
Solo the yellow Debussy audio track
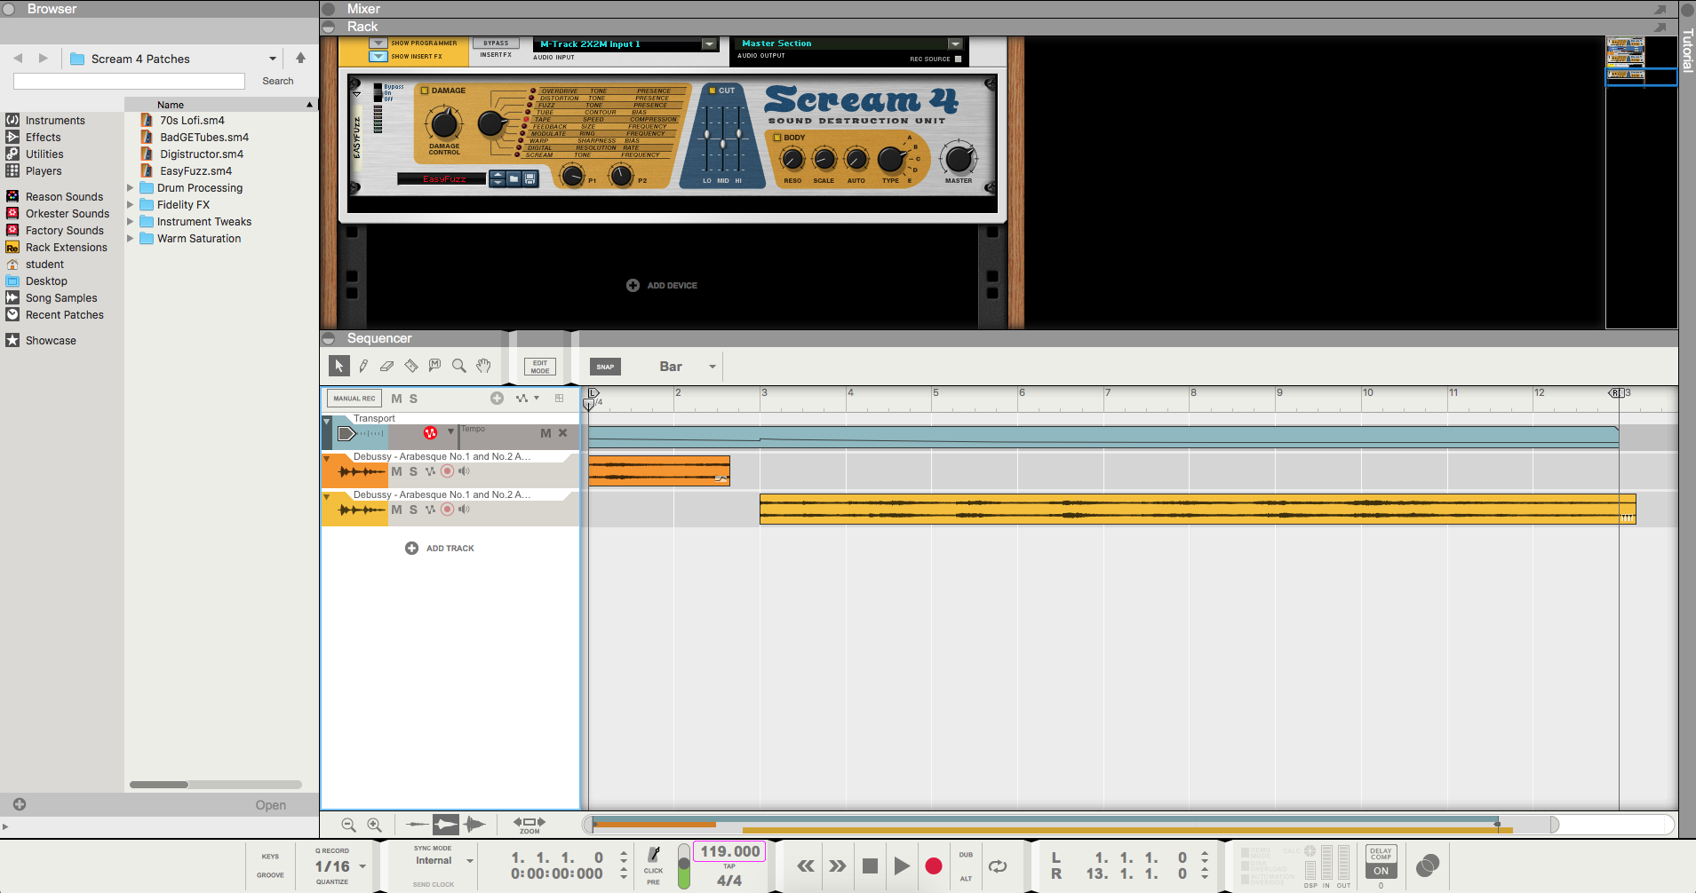click(413, 510)
